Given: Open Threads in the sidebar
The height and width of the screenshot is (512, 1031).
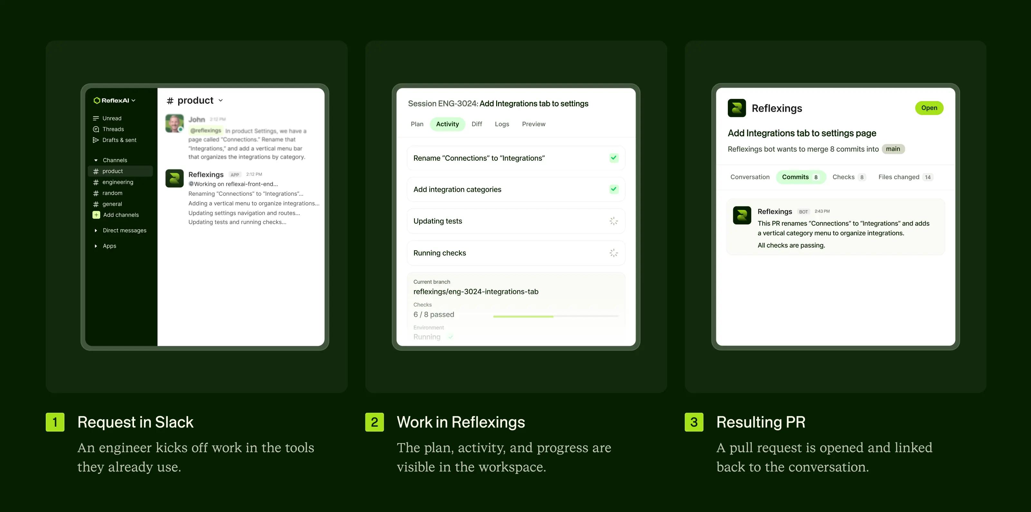Looking at the screenshot, I should pyautogui.click(x=113, y=129).
